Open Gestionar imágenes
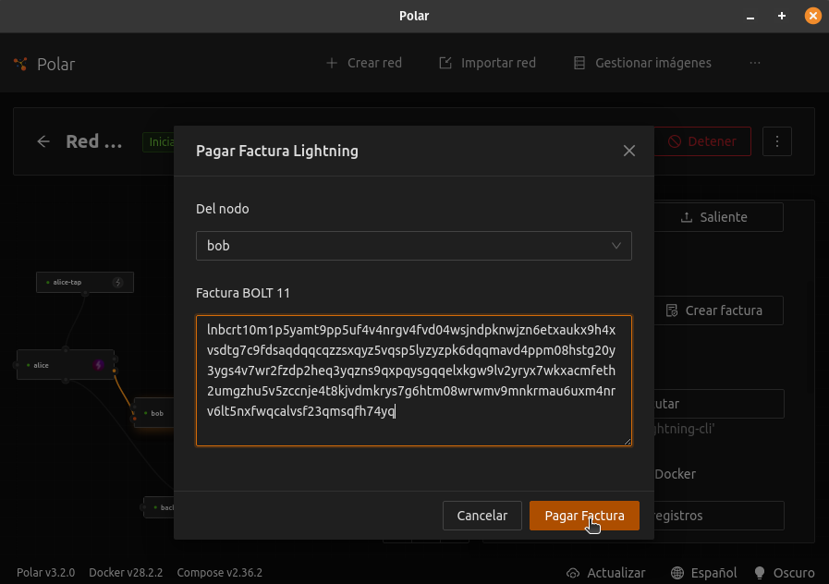This screenshot has width=829, height=584. (x=642, y=63)
